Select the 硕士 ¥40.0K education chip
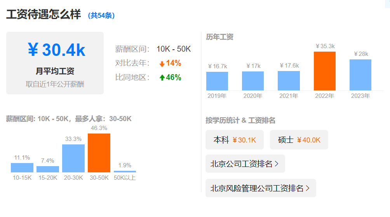This screenshot has height=217, width=390. pyautogui.click(x=299, y=140)
